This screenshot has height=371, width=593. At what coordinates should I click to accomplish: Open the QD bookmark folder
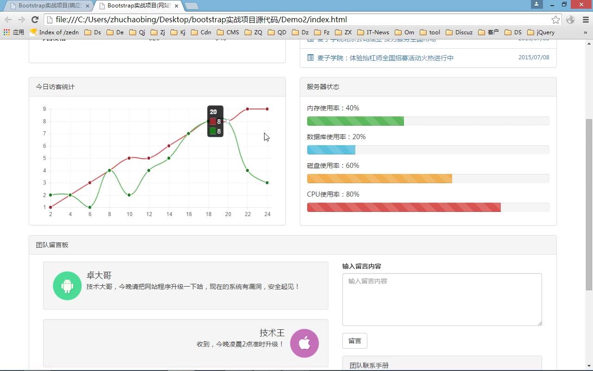pyautogui.click(x=278, y=32)
